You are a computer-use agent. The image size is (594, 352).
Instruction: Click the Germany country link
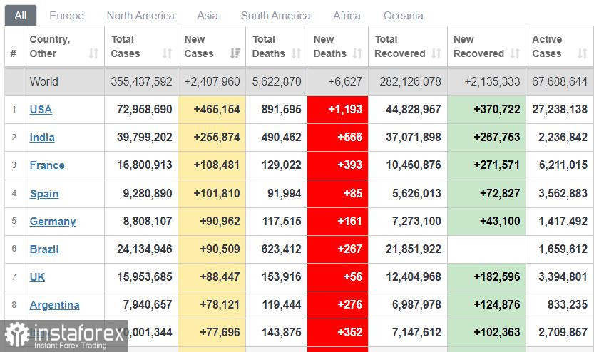[53, 221]
